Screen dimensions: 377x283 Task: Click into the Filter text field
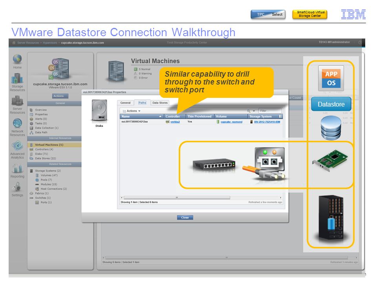click(x=270, y=111)
